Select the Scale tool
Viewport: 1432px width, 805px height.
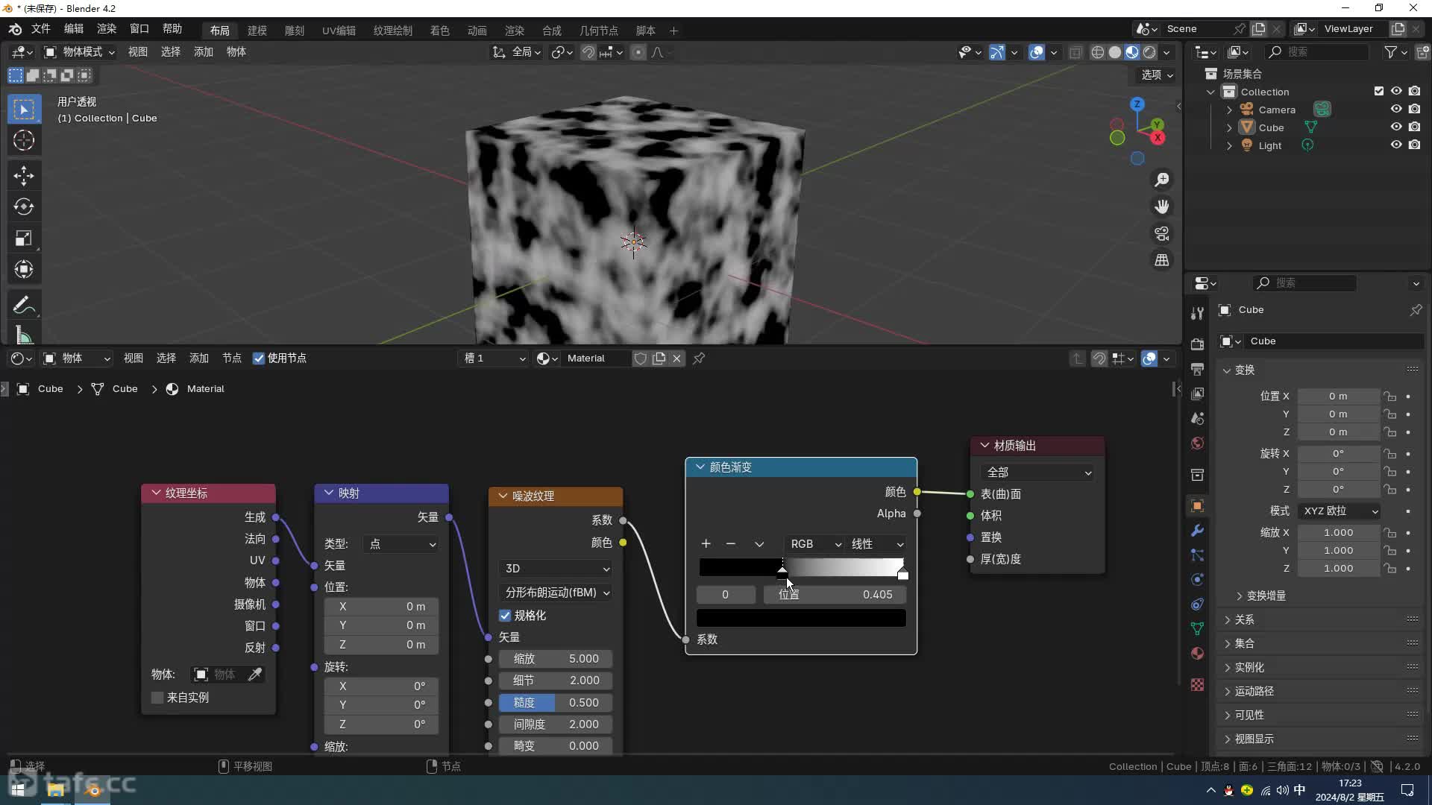pyautogui.click(x=24, y=239)
